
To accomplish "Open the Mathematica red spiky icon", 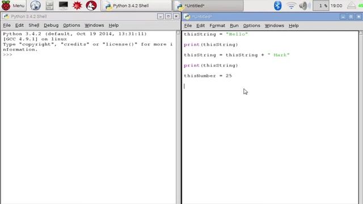I will (x=77, y=6).
